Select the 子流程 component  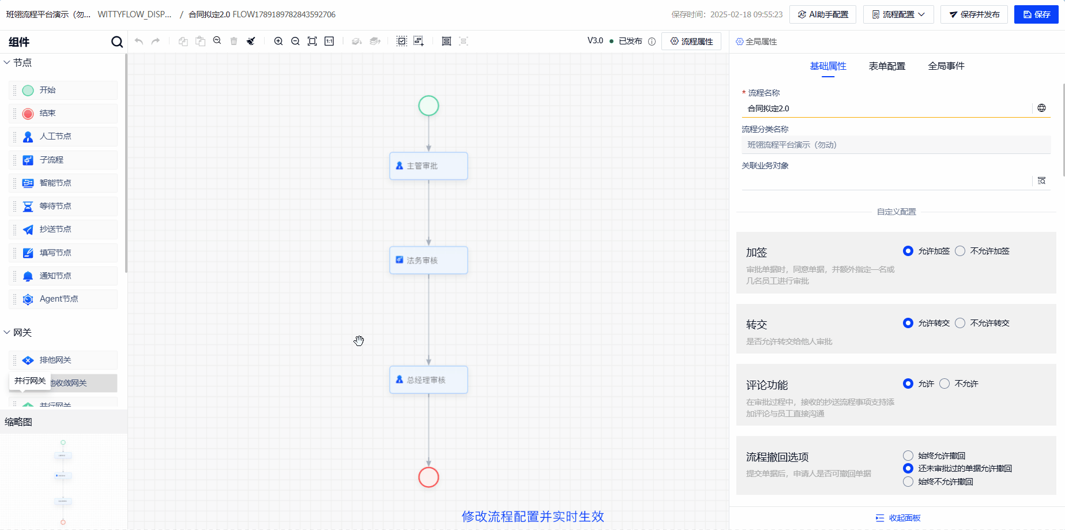click(63, 160)
